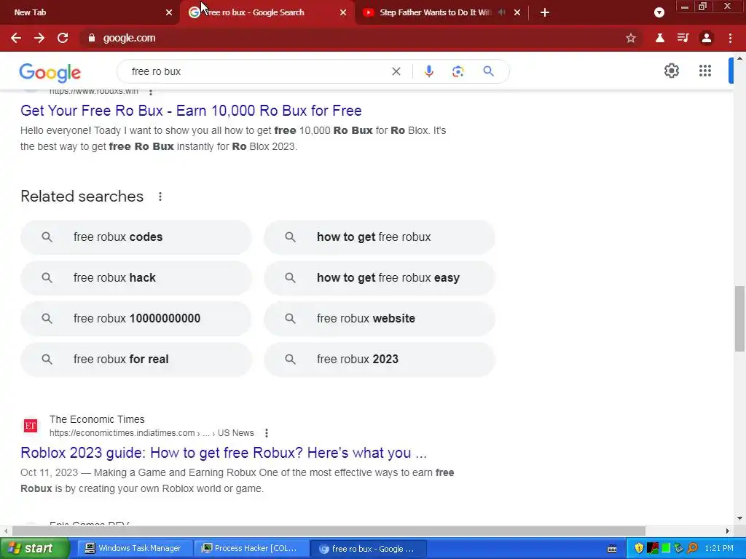Image resolution: width=746 pixels, height=559 pixels.
Task: Open Google quick settings gear
Action: 671,71
